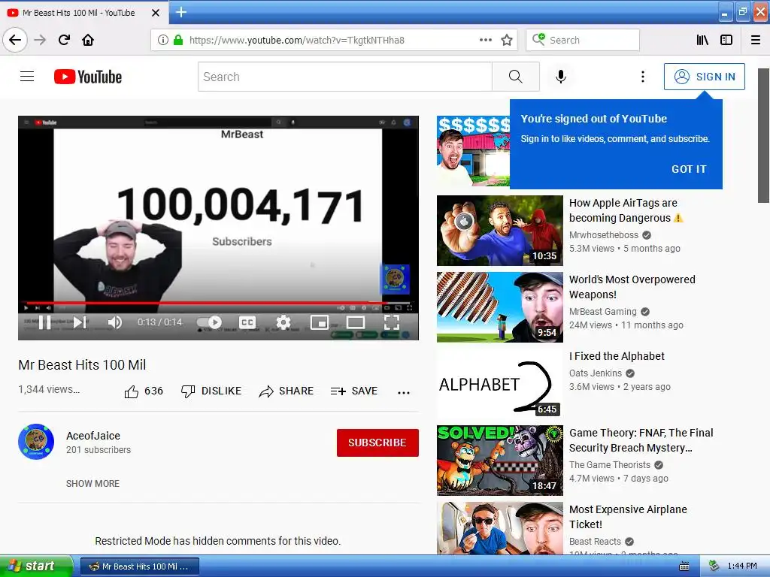Switch to theater mode

point(356,322)
